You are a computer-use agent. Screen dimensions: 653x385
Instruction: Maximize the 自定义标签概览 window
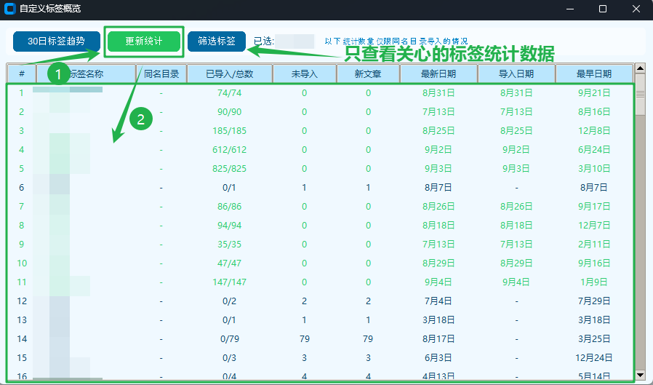[x=603, y=9]
